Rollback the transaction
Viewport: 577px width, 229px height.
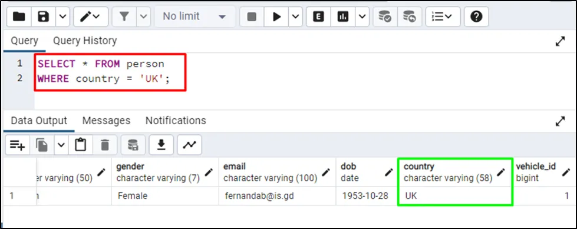click(x=410, y=16)
